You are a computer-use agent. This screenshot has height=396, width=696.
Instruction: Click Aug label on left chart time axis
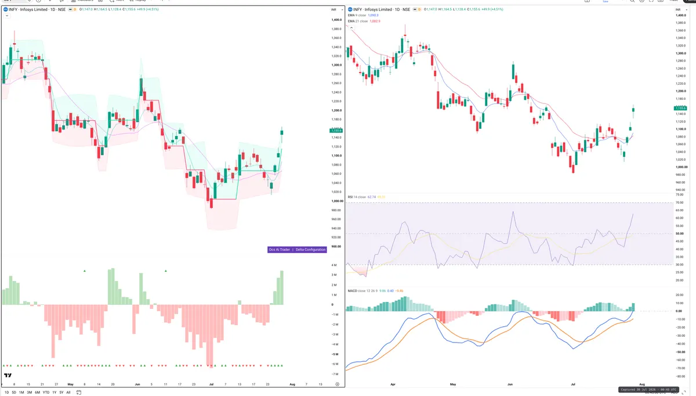(x=292, y=384)
